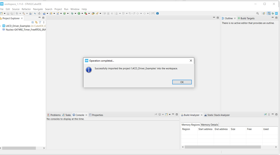Switch to the Properties tab
This screenshot has width=280, height=155.
click(x=96, y=115)
